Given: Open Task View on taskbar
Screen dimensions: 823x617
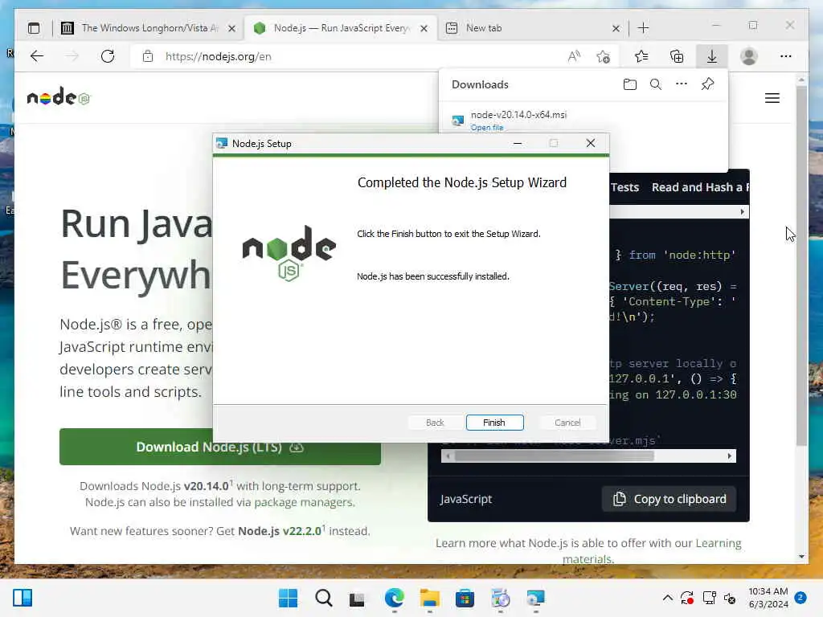Looking at the screenshot, I should [358, 598].
